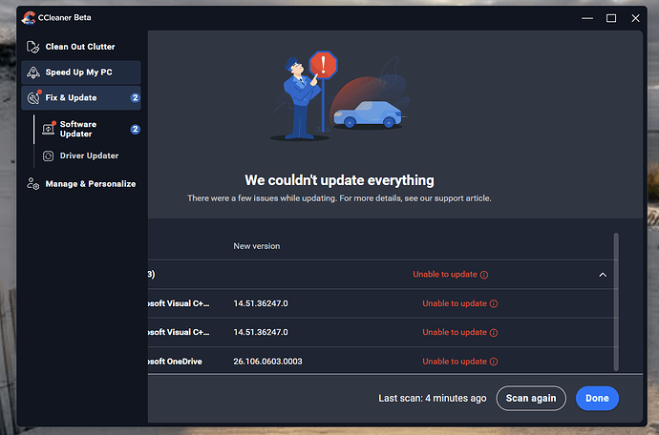Click Unable to update text in second Visual C++ row
Image resolution: width=659 pixels, height=435 pixels.
pyautogui.click(x=455, y=332)
